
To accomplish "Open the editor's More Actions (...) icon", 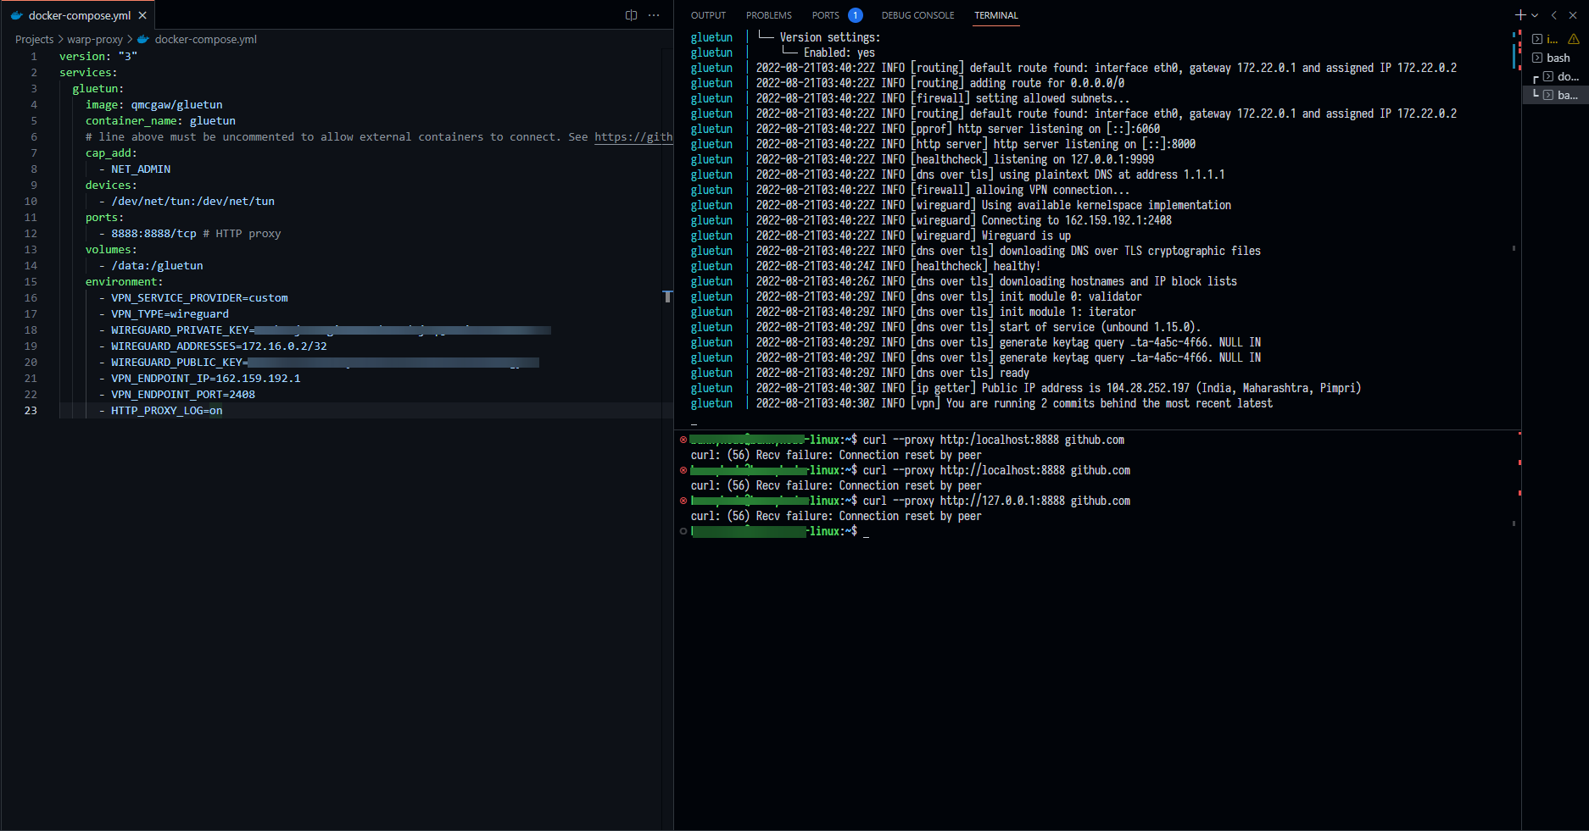I will coord(654,15).
